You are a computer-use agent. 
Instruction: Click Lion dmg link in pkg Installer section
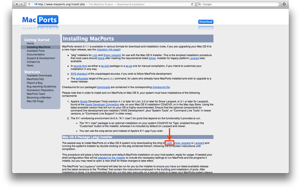point(169,143)
